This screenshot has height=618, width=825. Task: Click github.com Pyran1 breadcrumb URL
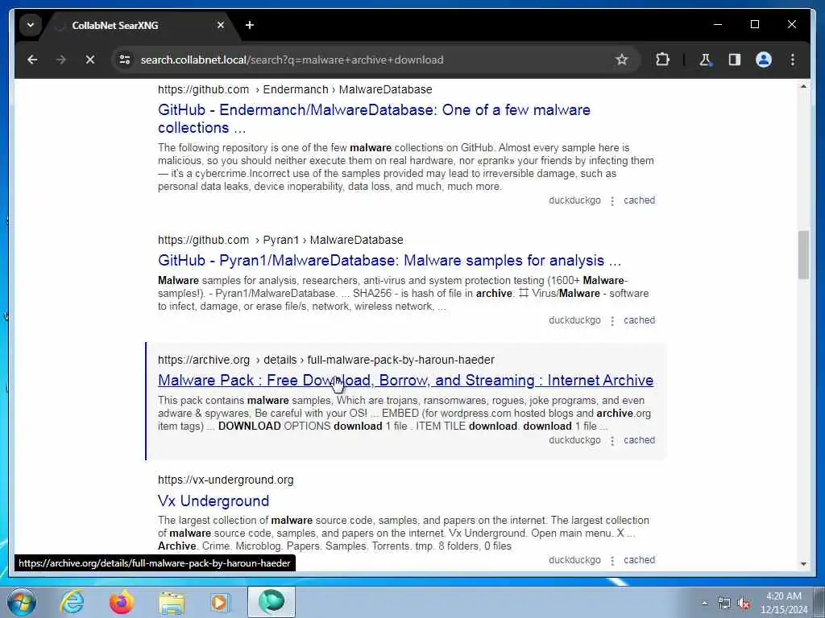click(280, 240)
